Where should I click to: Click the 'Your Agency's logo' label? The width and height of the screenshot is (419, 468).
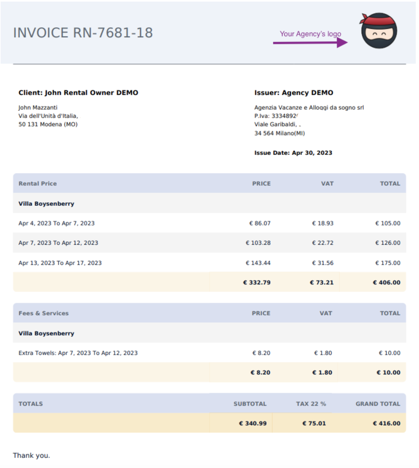coord(310,34)
